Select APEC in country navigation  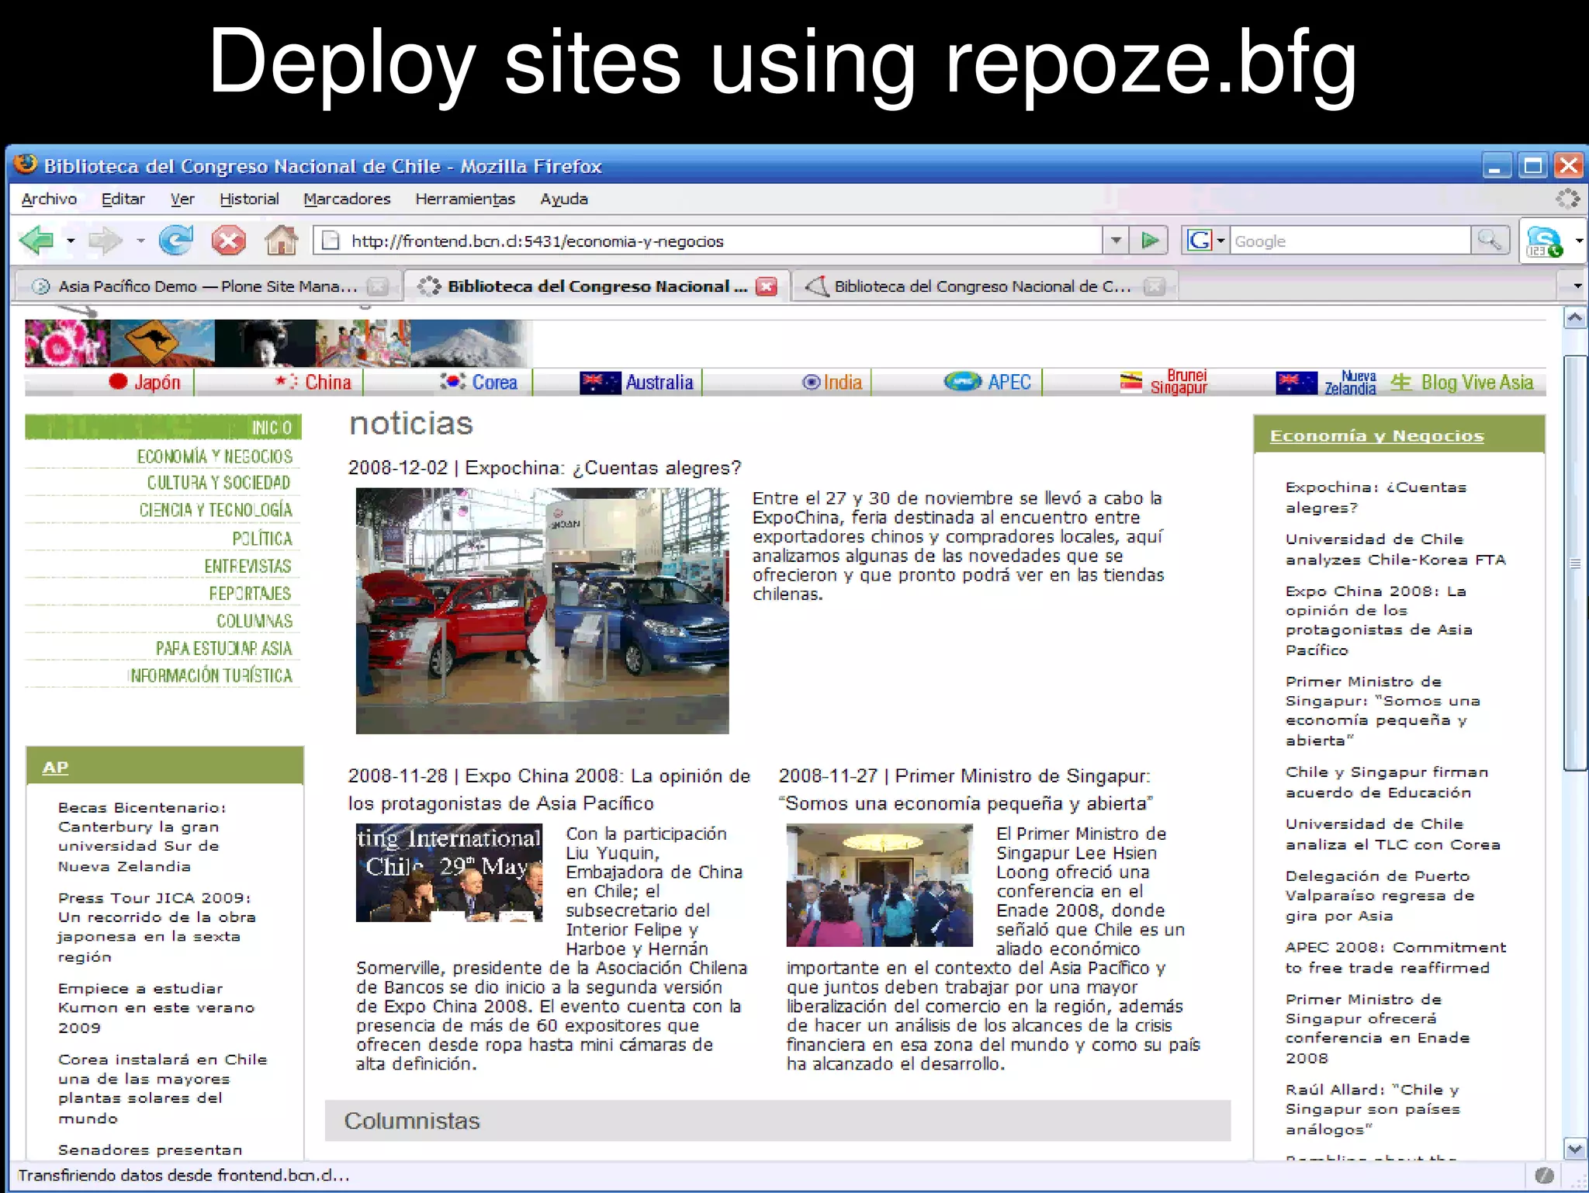[988, 382]
